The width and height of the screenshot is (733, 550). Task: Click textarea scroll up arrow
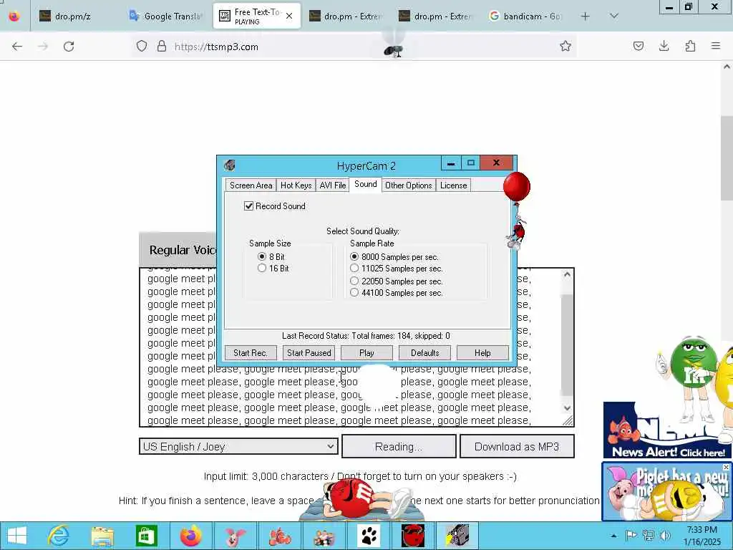tap(567, 274)
